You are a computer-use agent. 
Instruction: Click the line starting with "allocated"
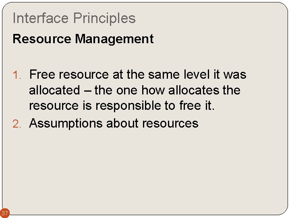tap(135, 90)
